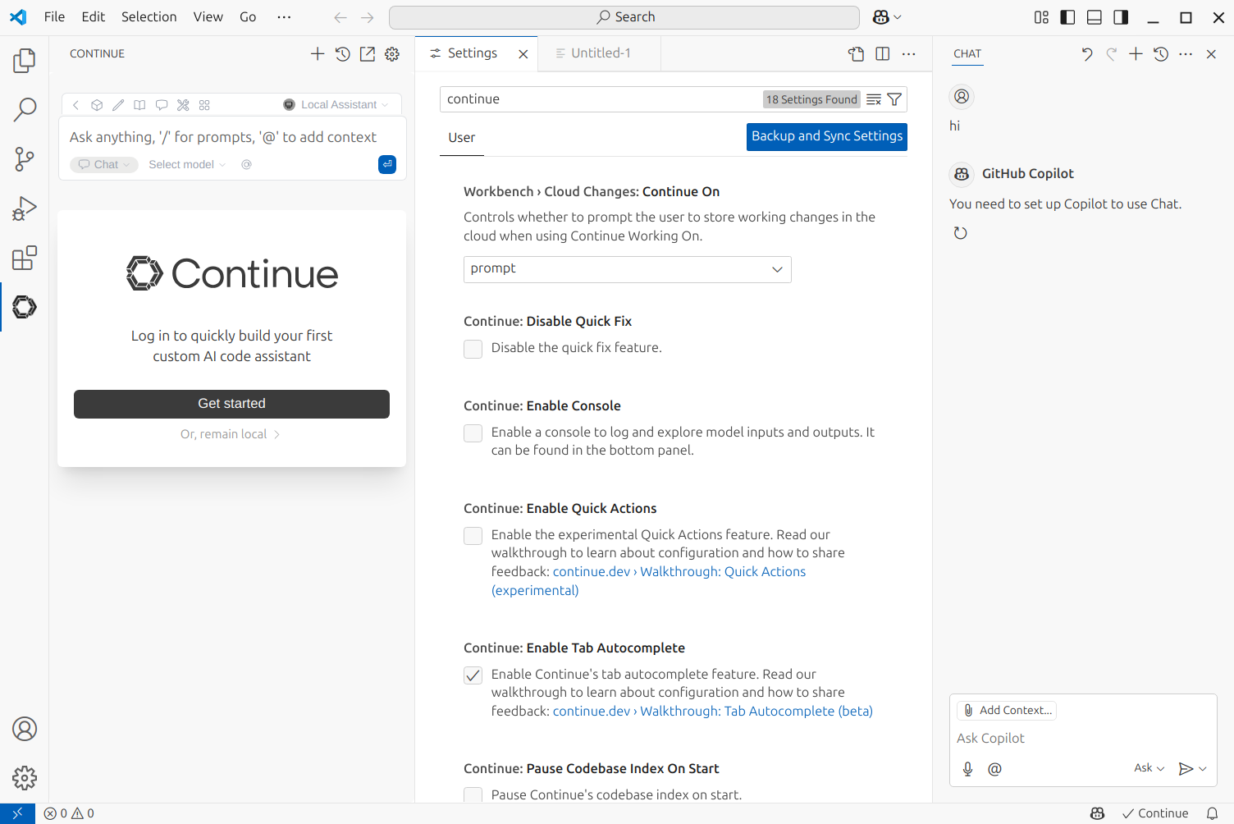Enable the Continue console checkbox
Image resolution: width=1234 pixels, height=824 pixels.
(x=473, y=433)
